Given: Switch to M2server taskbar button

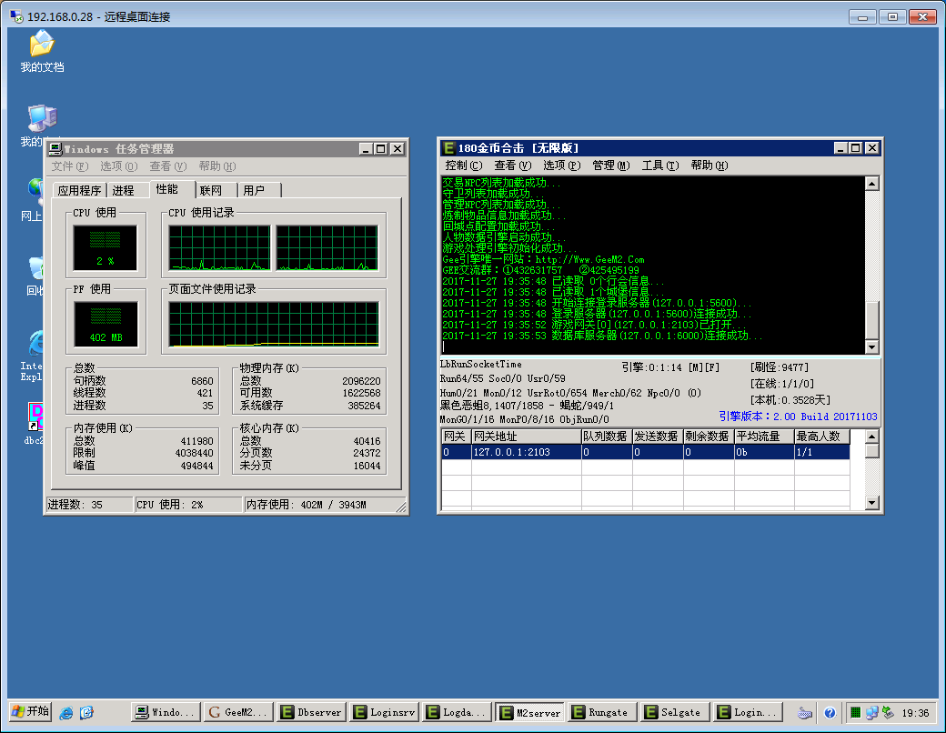Looking at the screenshot, I should pos(529,712).
